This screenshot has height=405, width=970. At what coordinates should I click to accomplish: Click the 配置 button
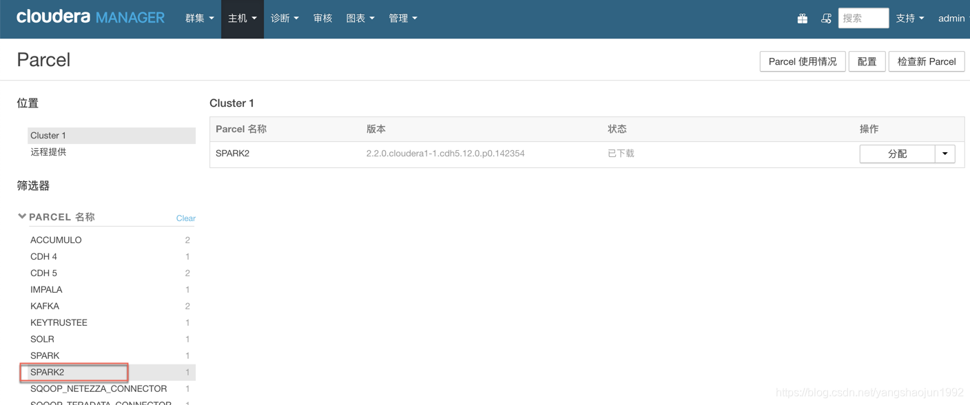[867, 61]
